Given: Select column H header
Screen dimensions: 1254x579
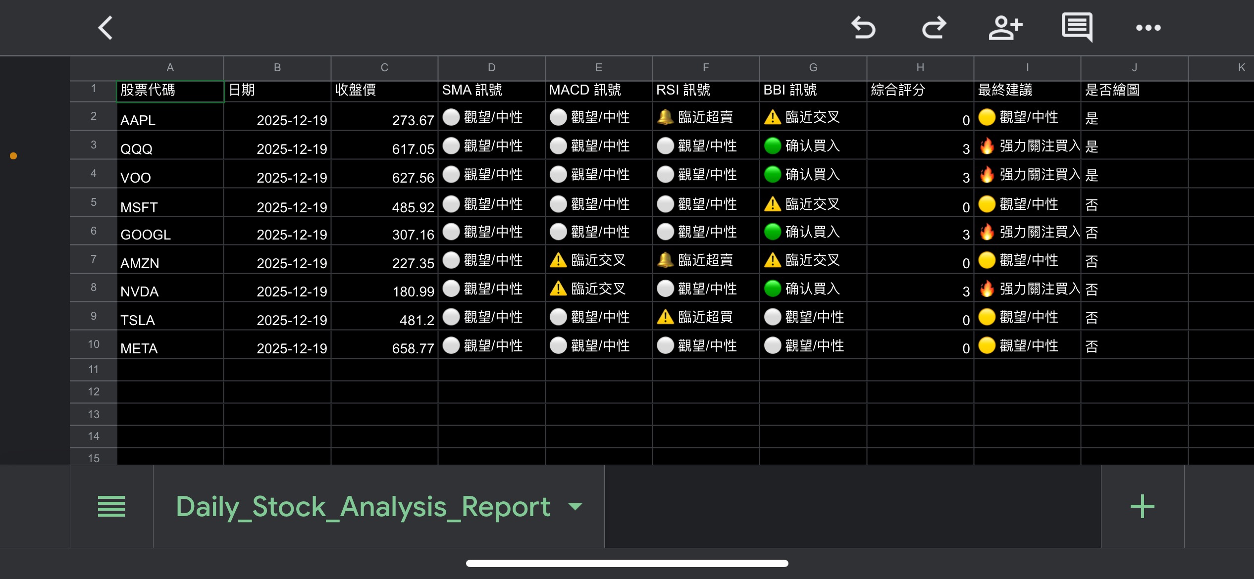Looking at the screenshot, I should pos(920,68).
